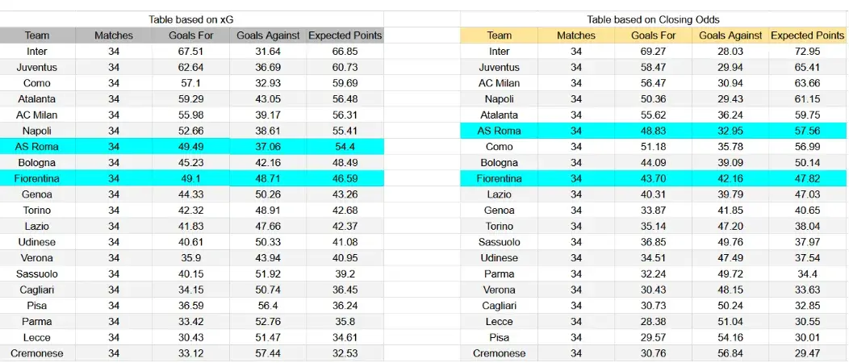Select the 57.1 Goals For cell
This screenshot has height=363, width=849.
tap(191, 83)
